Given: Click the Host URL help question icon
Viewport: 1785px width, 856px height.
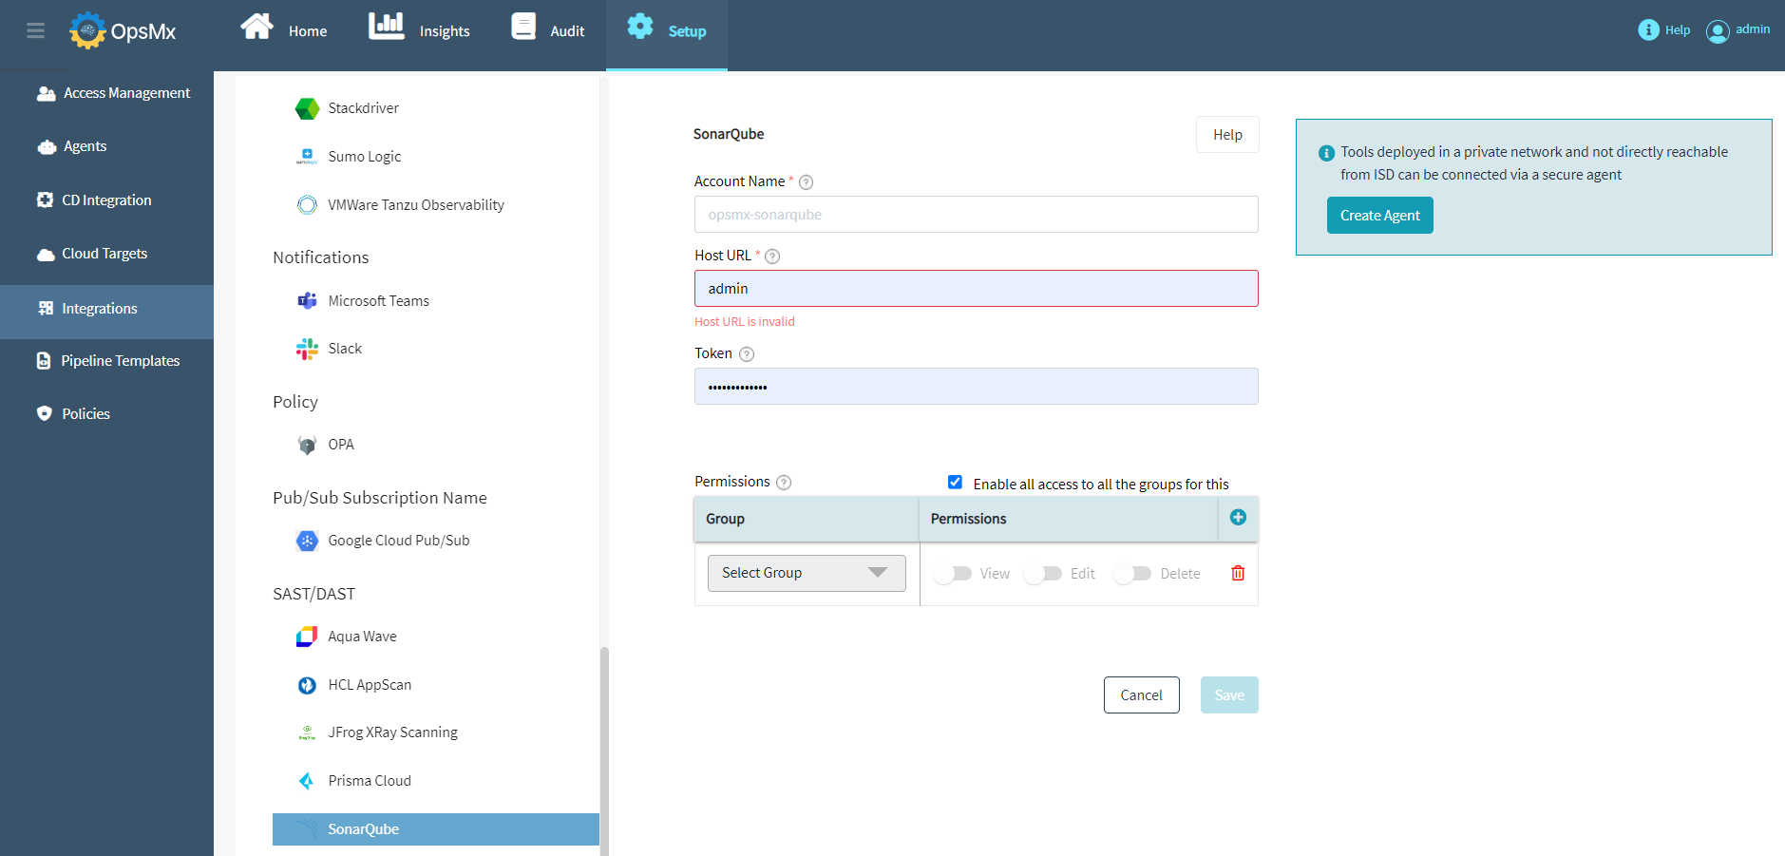Looking at the screenshot, I should click(772, 257).
